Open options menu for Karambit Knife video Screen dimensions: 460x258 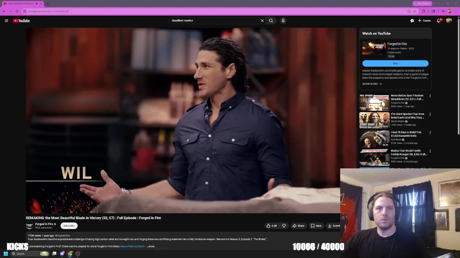430,133
